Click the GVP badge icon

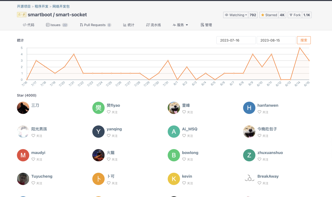click(22, 15)
